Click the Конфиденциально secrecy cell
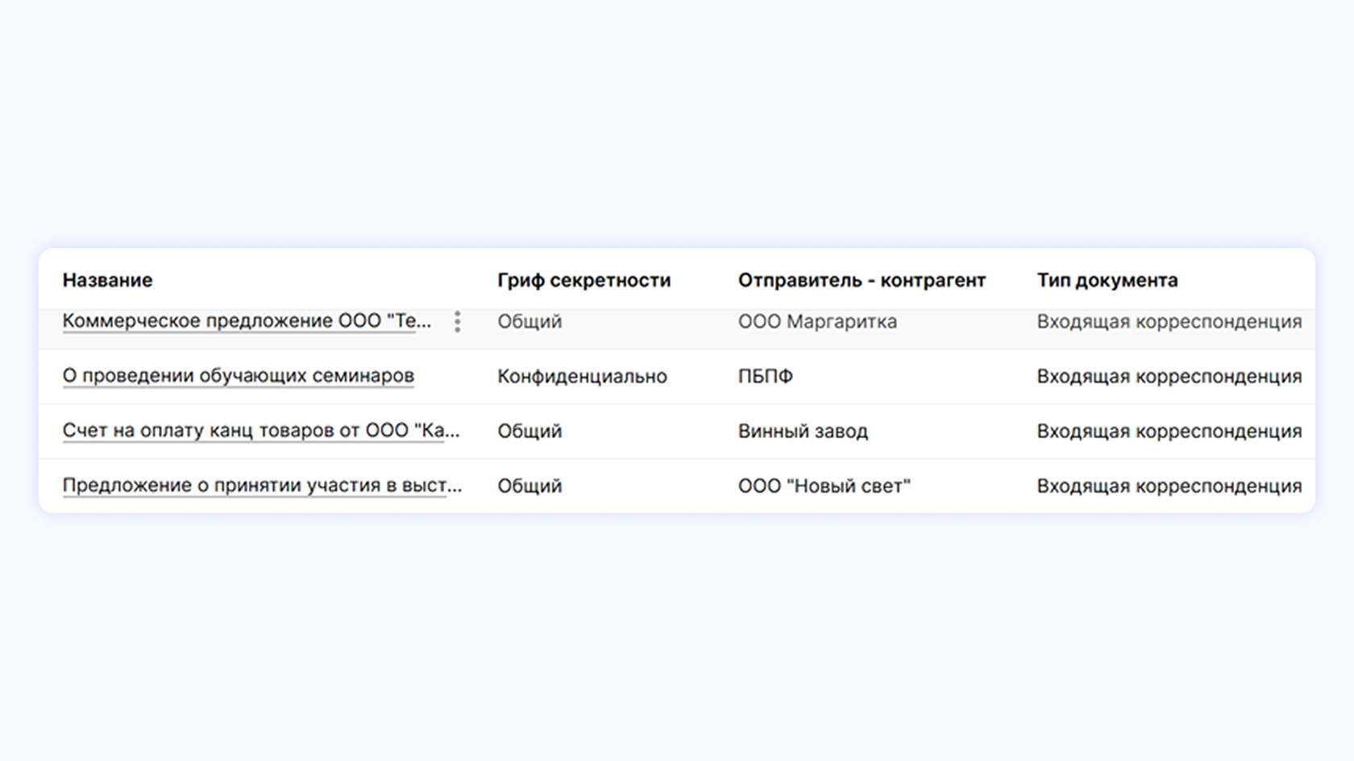The width and height of the screenshot is (1354, 761). click(x=582, y=376)
